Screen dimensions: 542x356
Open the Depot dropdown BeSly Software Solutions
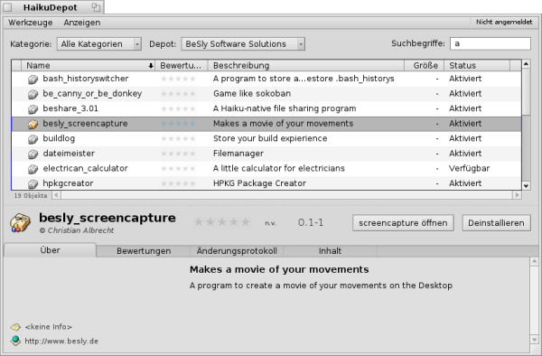pyautogui.click(x=243, y=44)
